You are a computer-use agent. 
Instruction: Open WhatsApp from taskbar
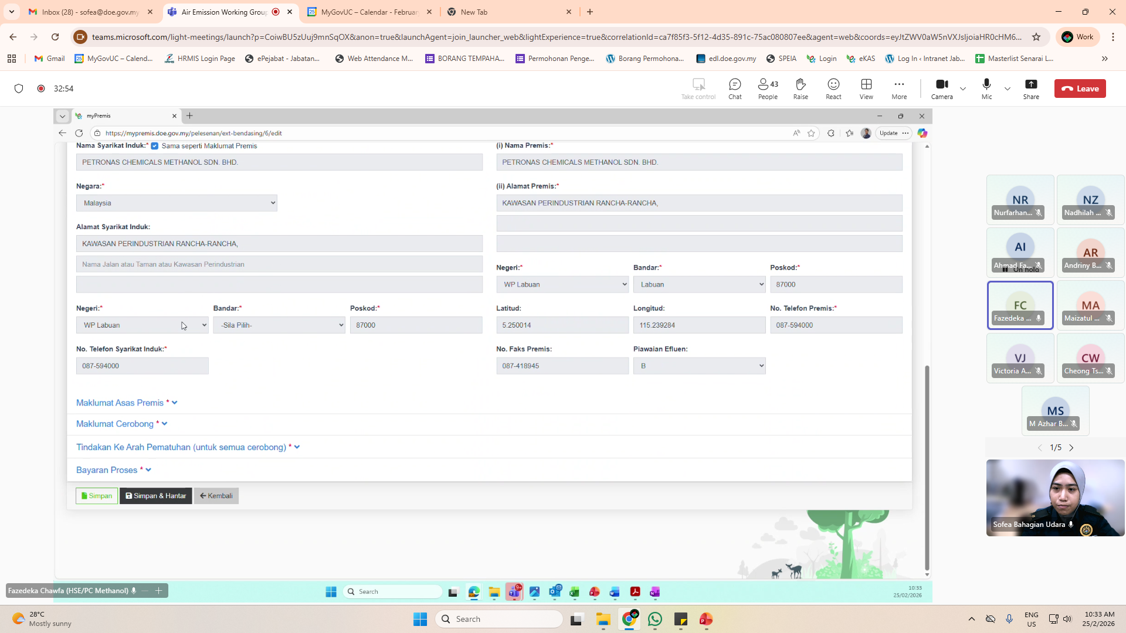pos(655,619)
